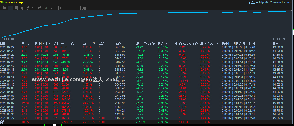Image resolution: width=294 pixels, height=126 pixels.
Task: Click the 37.50 % win rate cell
Action: click(x=278, y=55)
